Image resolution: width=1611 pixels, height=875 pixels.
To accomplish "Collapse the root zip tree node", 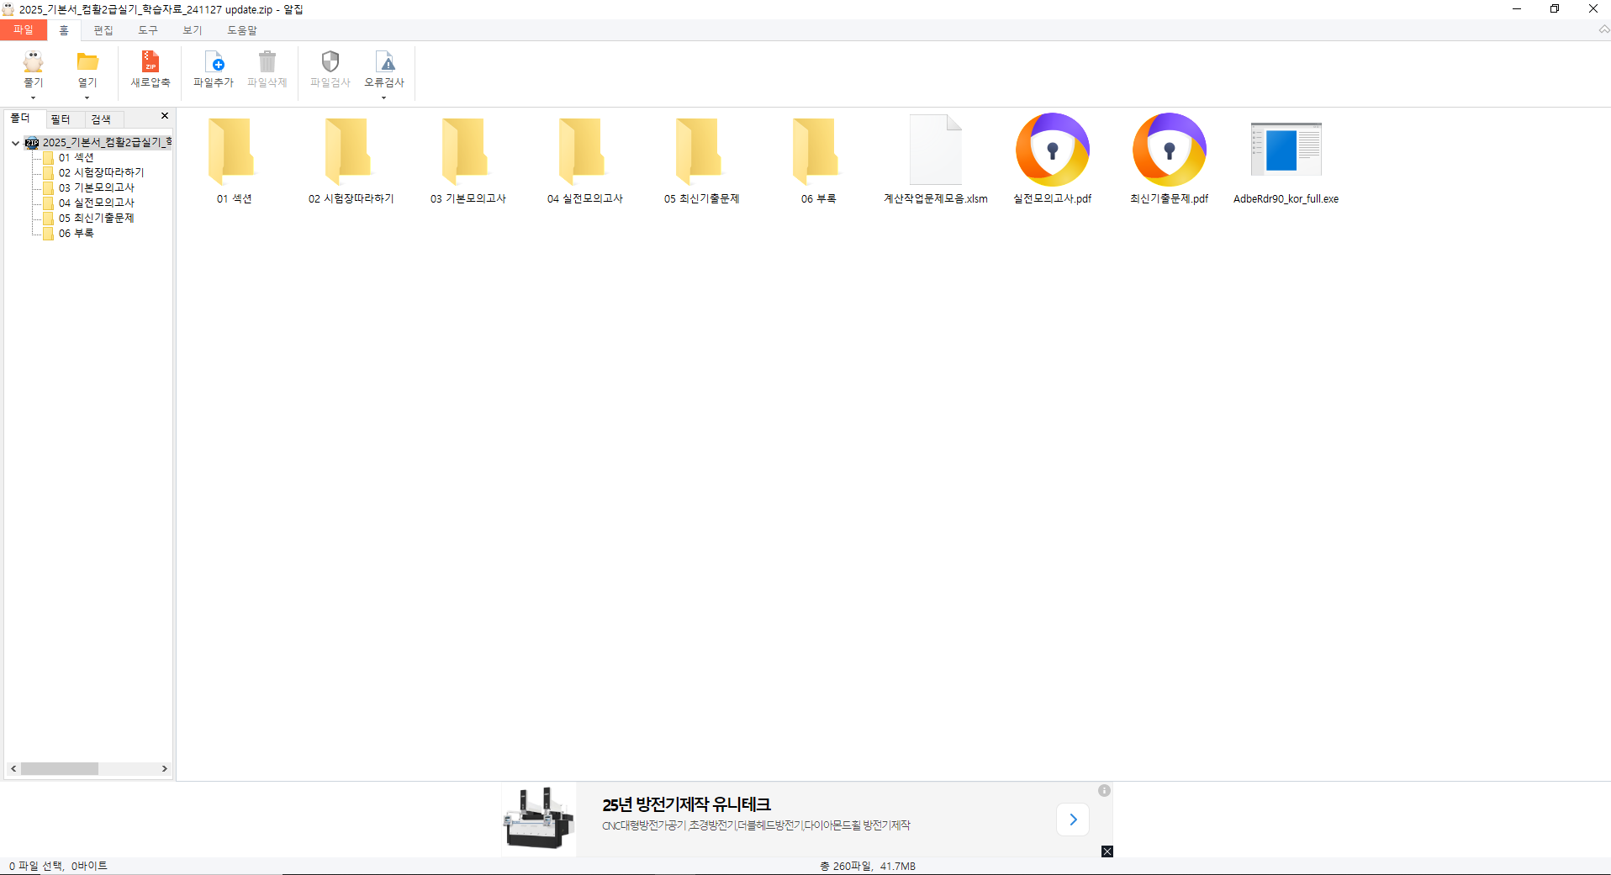I will (15, 143).
